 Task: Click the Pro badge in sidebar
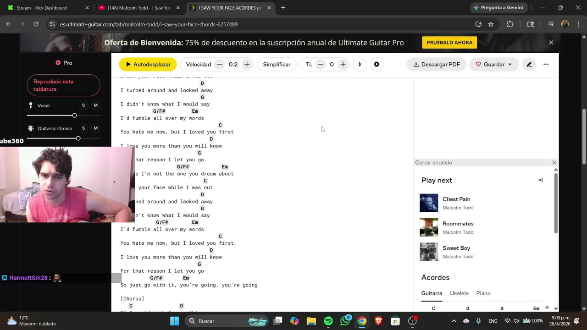pos(64,63)
